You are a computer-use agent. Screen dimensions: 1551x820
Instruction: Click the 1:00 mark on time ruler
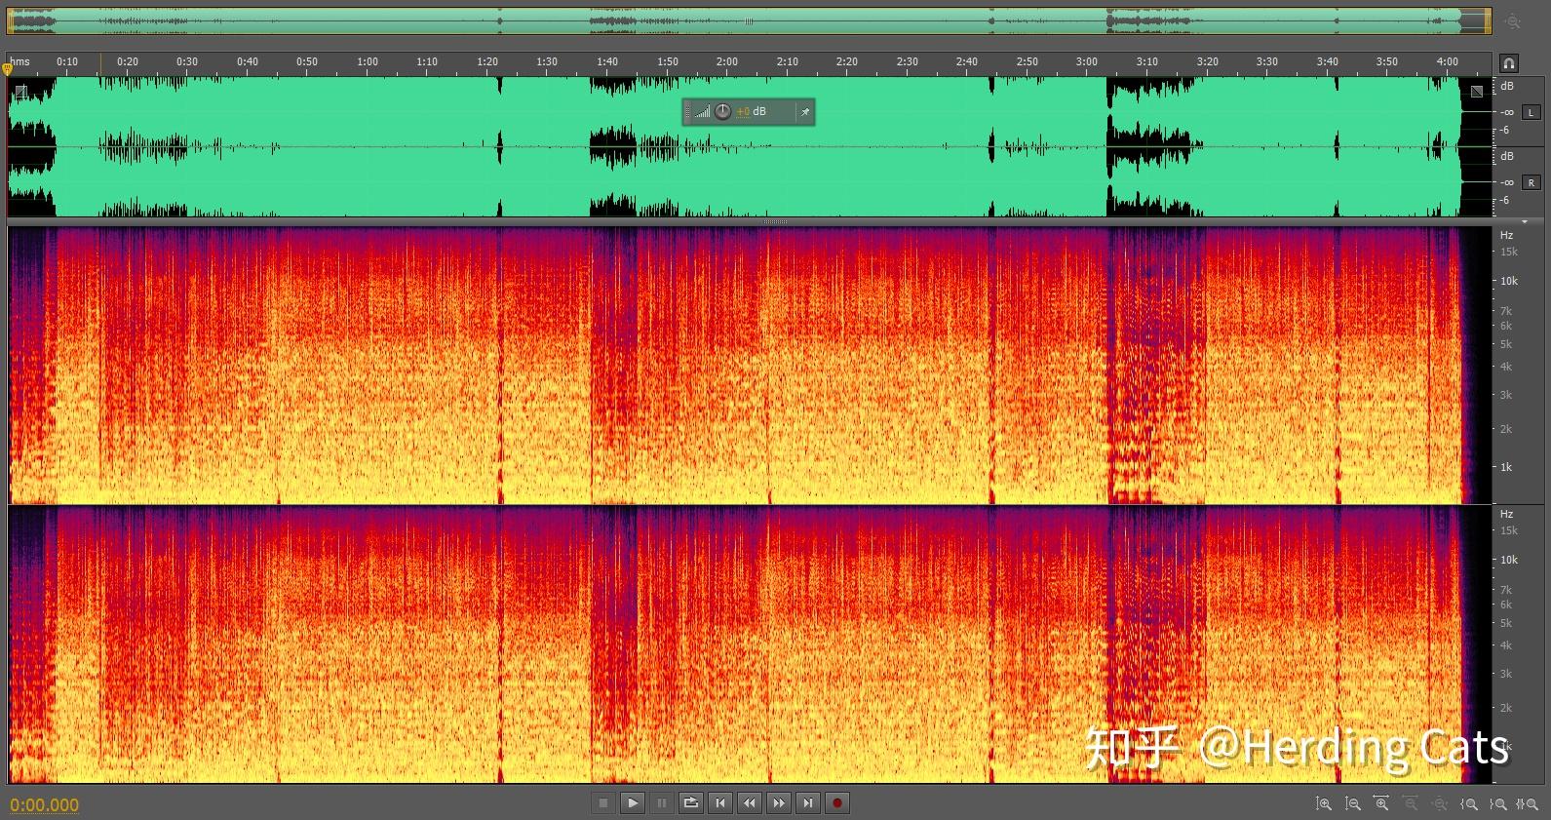coord(368,61)
